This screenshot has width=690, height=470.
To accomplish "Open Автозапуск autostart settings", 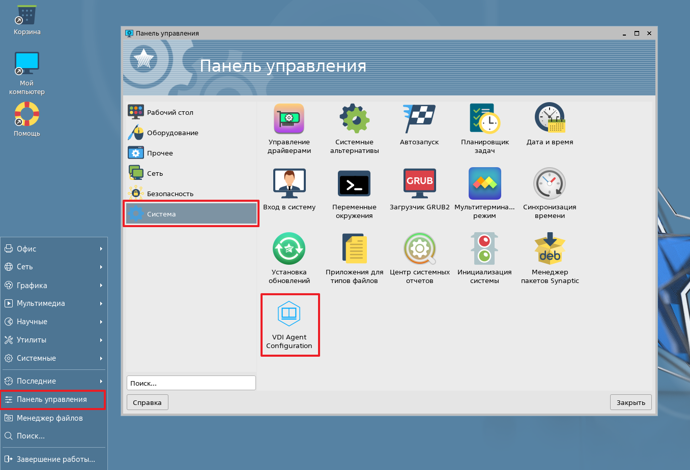I will pos(419,119).
